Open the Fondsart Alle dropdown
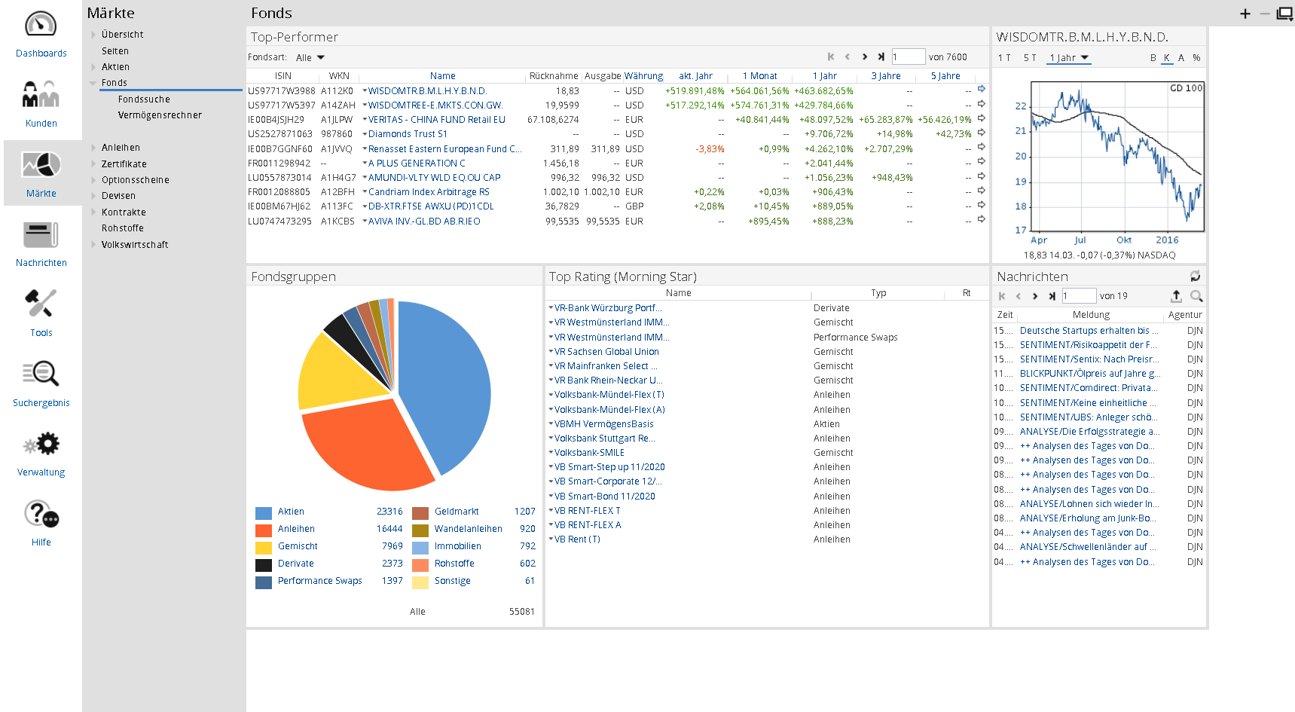1295x712 pixels. tap(310, 58)
